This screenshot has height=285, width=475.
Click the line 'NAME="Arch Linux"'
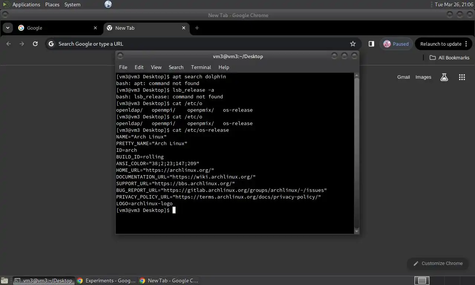pyautogui.click(x=141, y=137)
